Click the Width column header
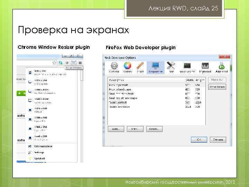The height and width of the screenshot is (187, 249). 189,80
